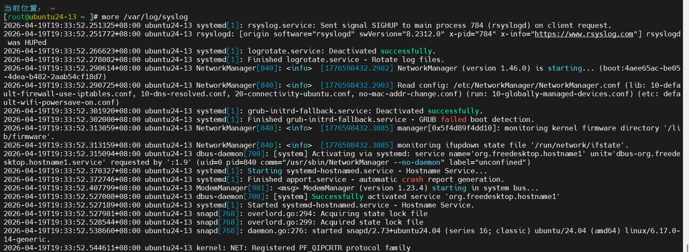The image size is (689, 252).
Task: Click 'Registered PF_QIPCRTR protocol family' kernel text
Action: tap(331, 248)
